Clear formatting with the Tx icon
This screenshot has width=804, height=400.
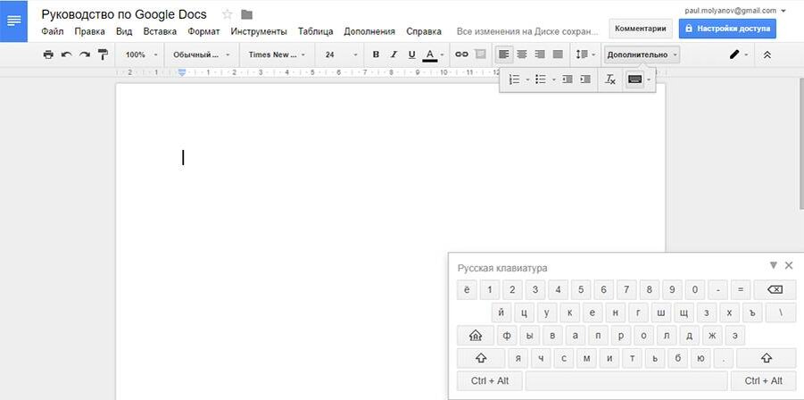pos(610,79)
